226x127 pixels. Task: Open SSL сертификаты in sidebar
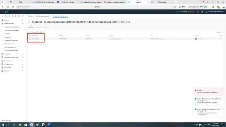click(10, 44)
